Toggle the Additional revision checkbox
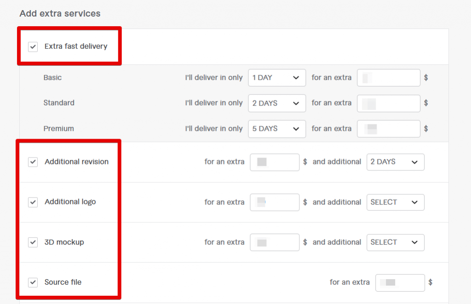Image resolution: width=471 pixels, height=304 pixels. (x=33, y=162)
